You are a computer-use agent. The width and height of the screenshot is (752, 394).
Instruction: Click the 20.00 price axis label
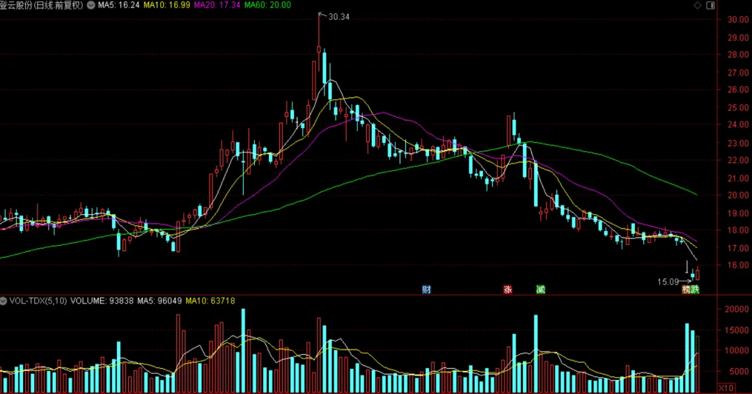(x=737, y=195)
